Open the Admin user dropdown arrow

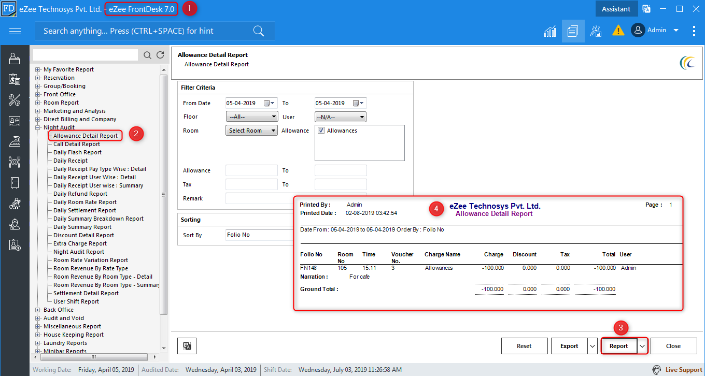pyautogui.click(x=676, y=31)
